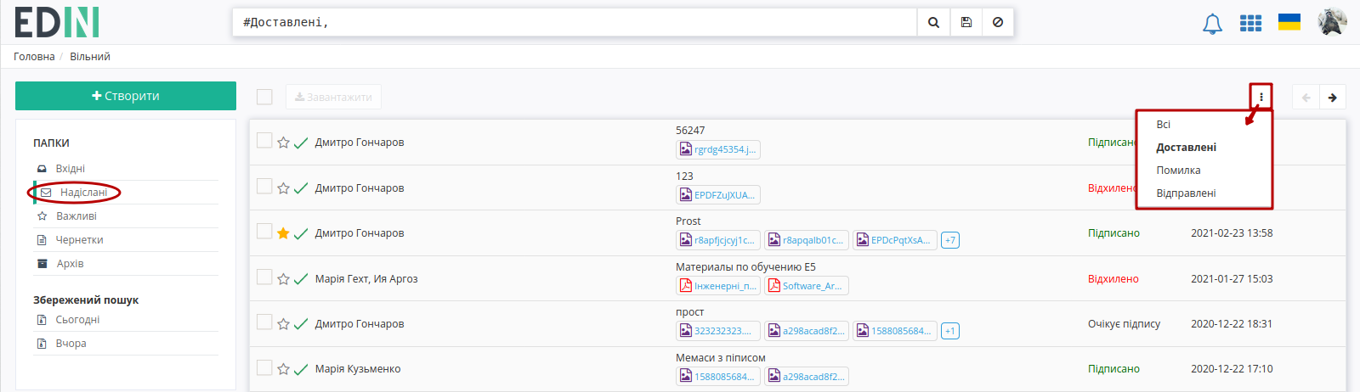Open attachment a298acad8f2... in Мемаси row
Viewport: 1360px width, 392px height.
807,377
